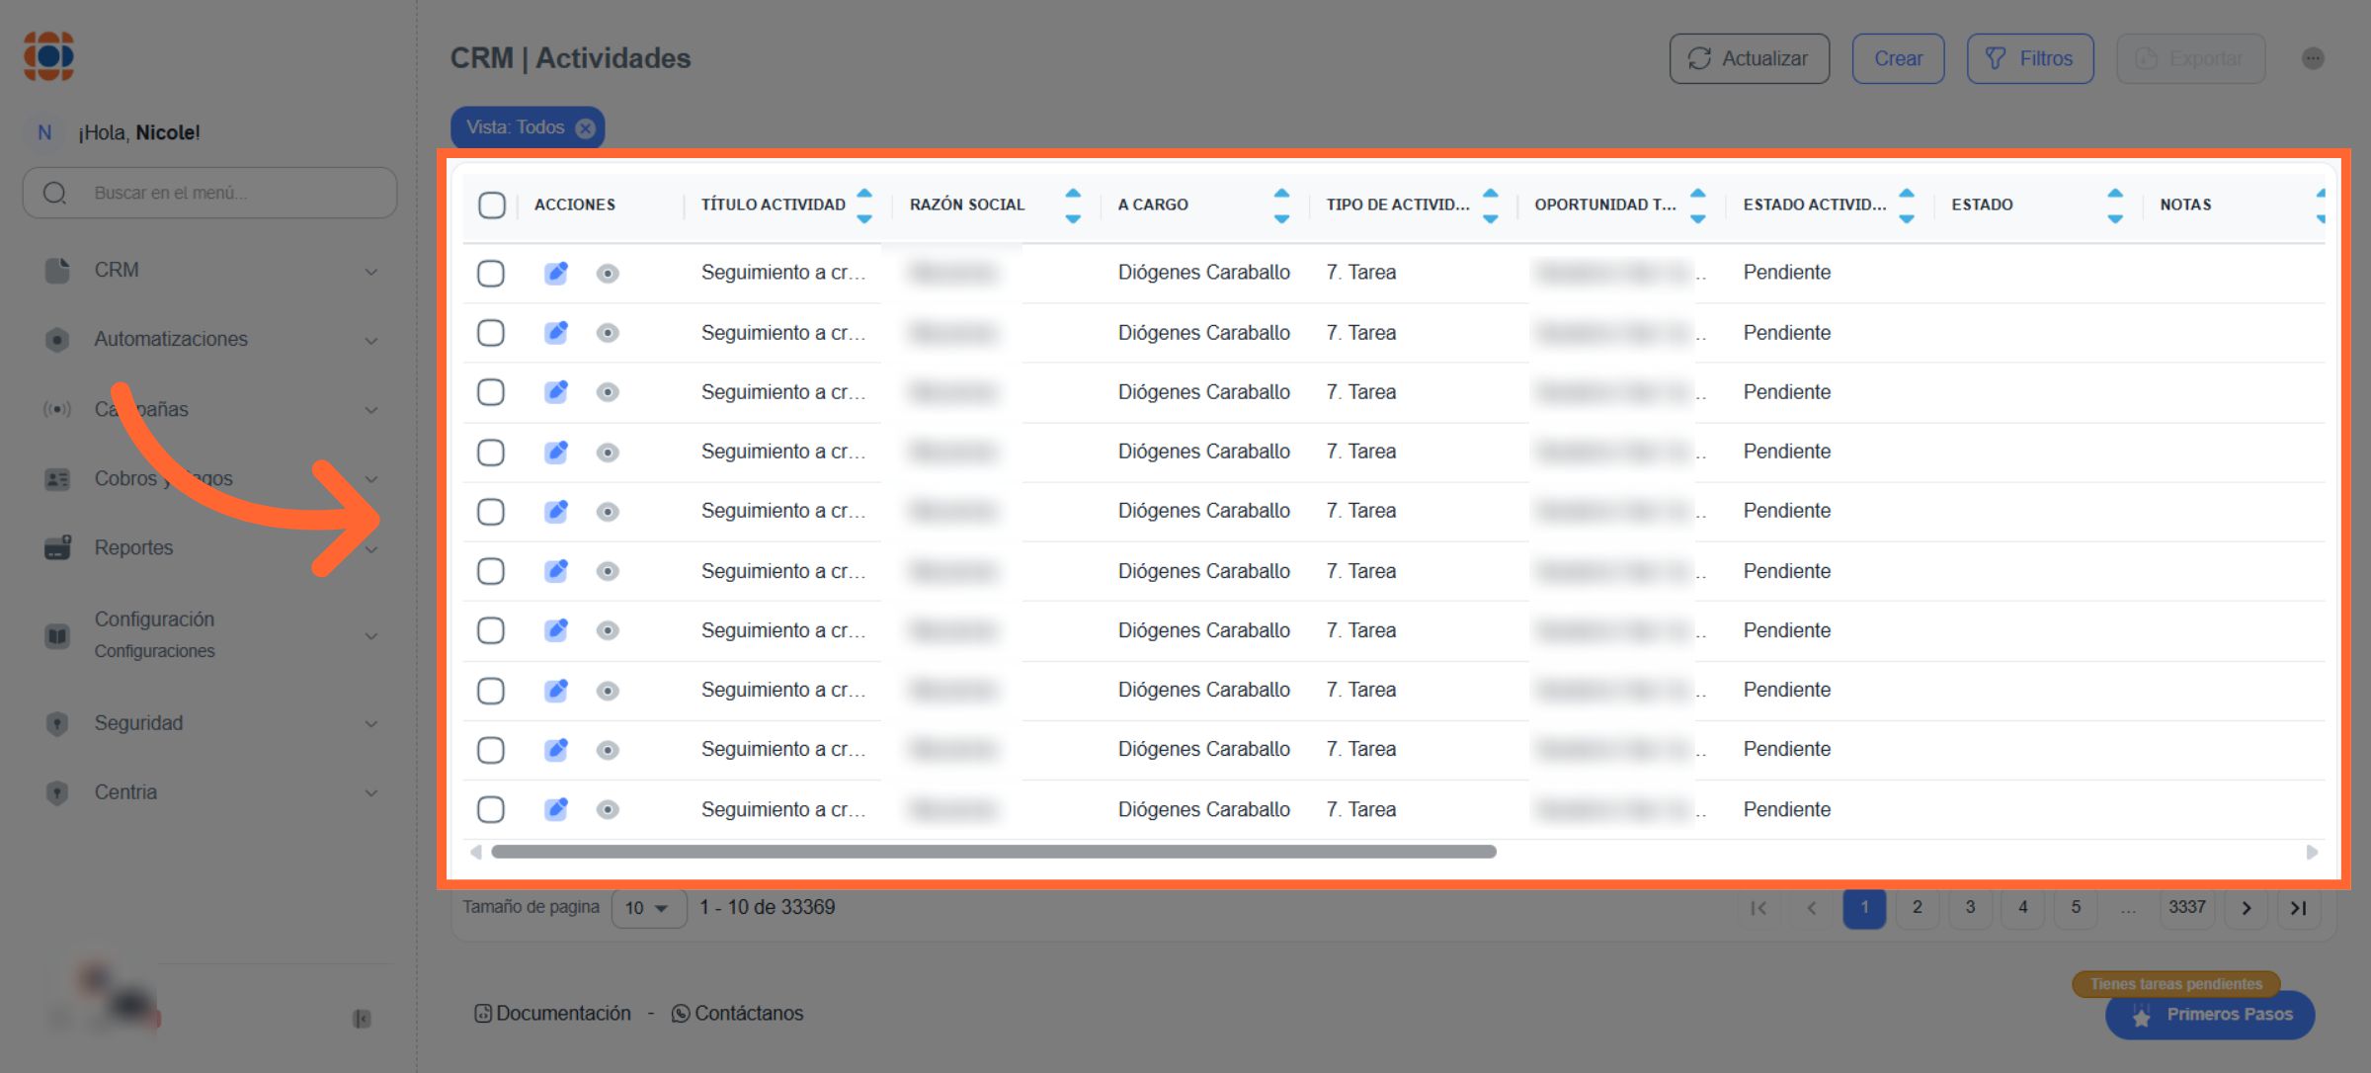Viewport: 2371px width, 1073px height.
Task: Check the fifth activity row checkbox
Action: pos(491,511)
